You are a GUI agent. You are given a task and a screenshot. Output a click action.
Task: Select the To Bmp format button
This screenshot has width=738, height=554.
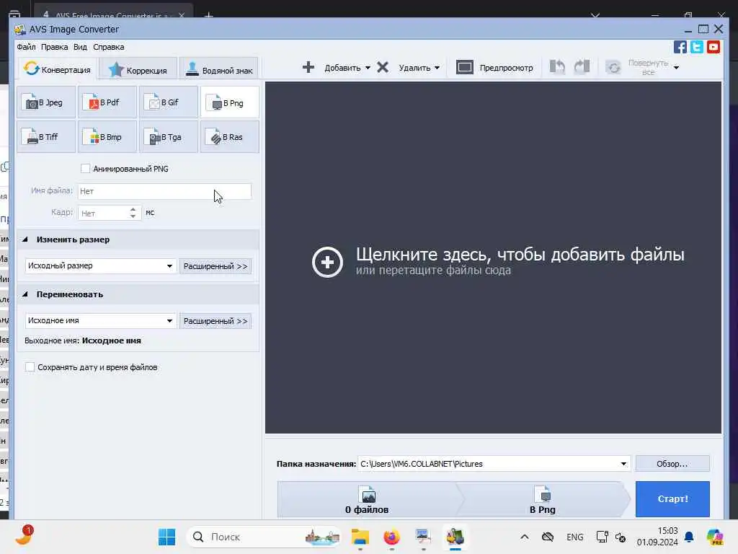point(107,137)
